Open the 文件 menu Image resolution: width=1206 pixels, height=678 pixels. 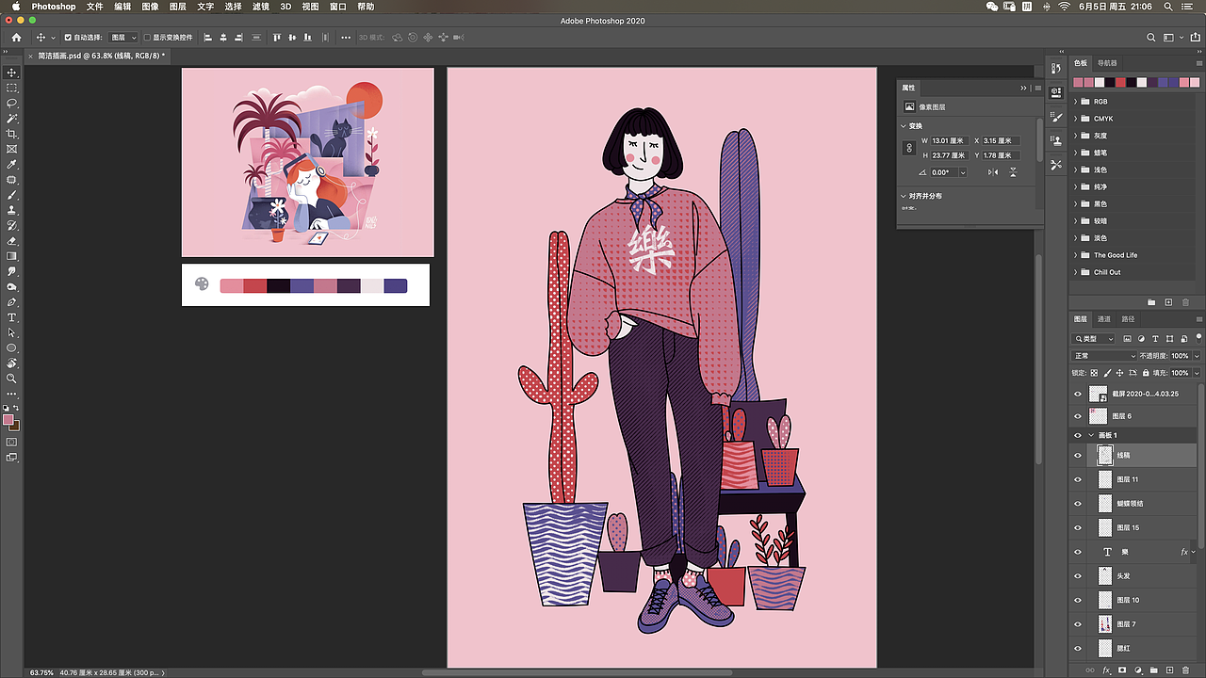94,7
